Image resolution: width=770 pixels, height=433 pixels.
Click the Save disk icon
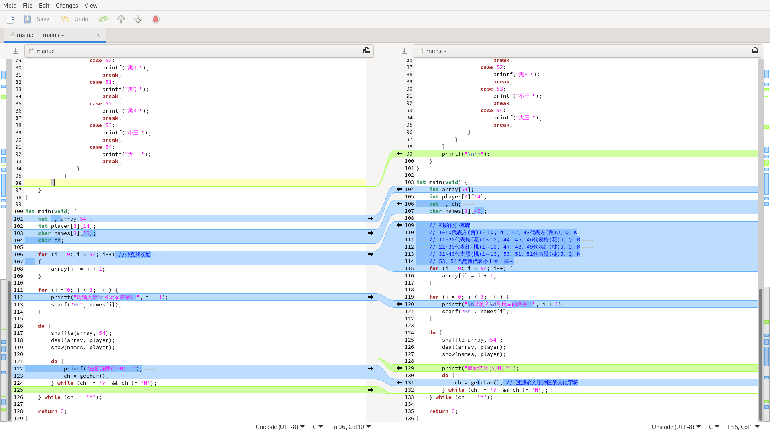27,19
